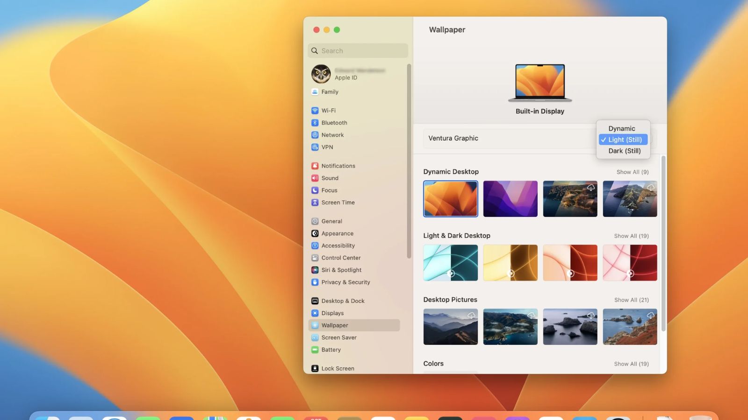
Task: Click the Colors section heading
Action: click(433, 364)
